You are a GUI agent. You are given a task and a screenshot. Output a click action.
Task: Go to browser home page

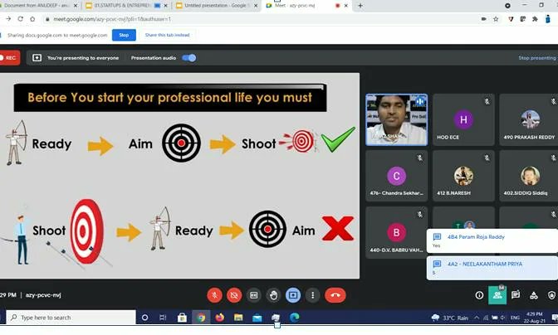(32, 19)
